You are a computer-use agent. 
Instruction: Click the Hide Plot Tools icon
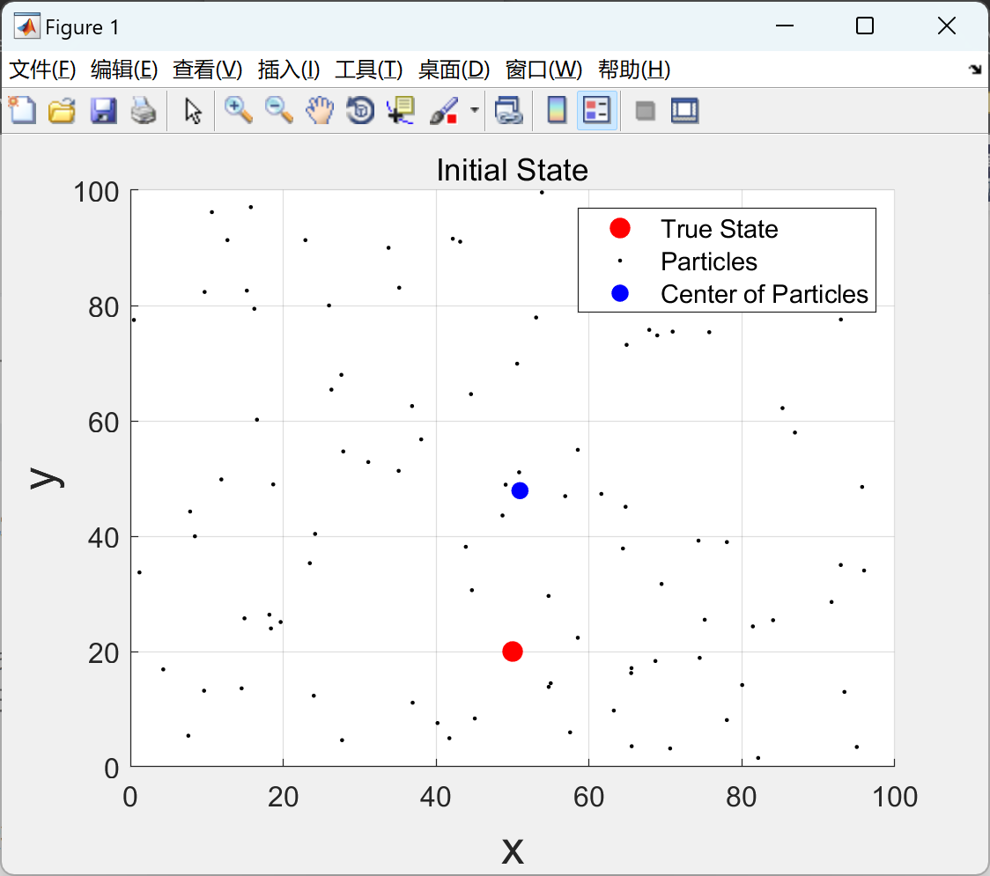[645, 111]
